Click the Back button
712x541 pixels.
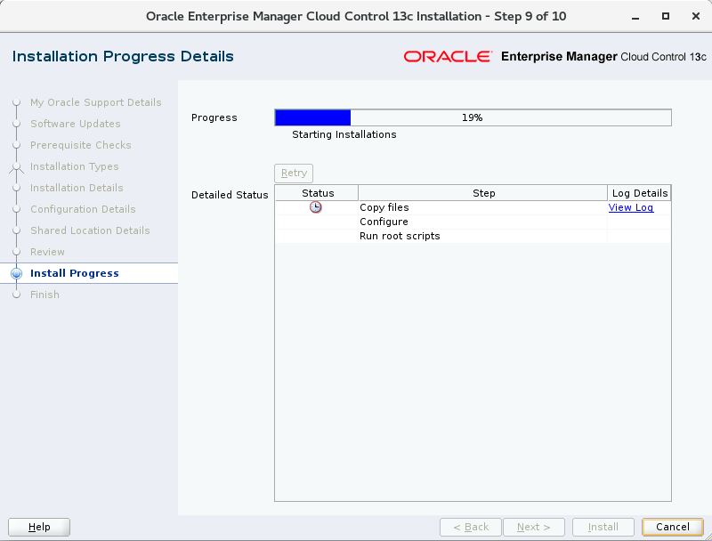click(471, 527)
